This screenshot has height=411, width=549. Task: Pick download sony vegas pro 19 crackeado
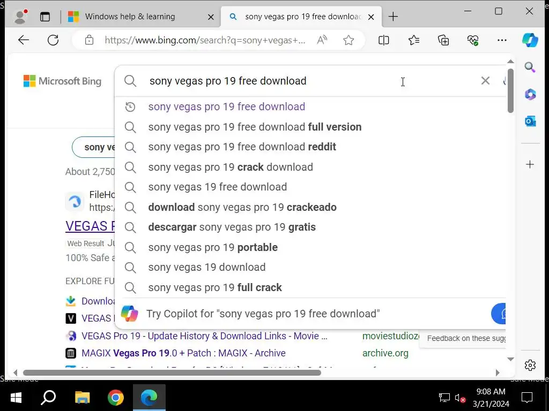tap(310, 207)
